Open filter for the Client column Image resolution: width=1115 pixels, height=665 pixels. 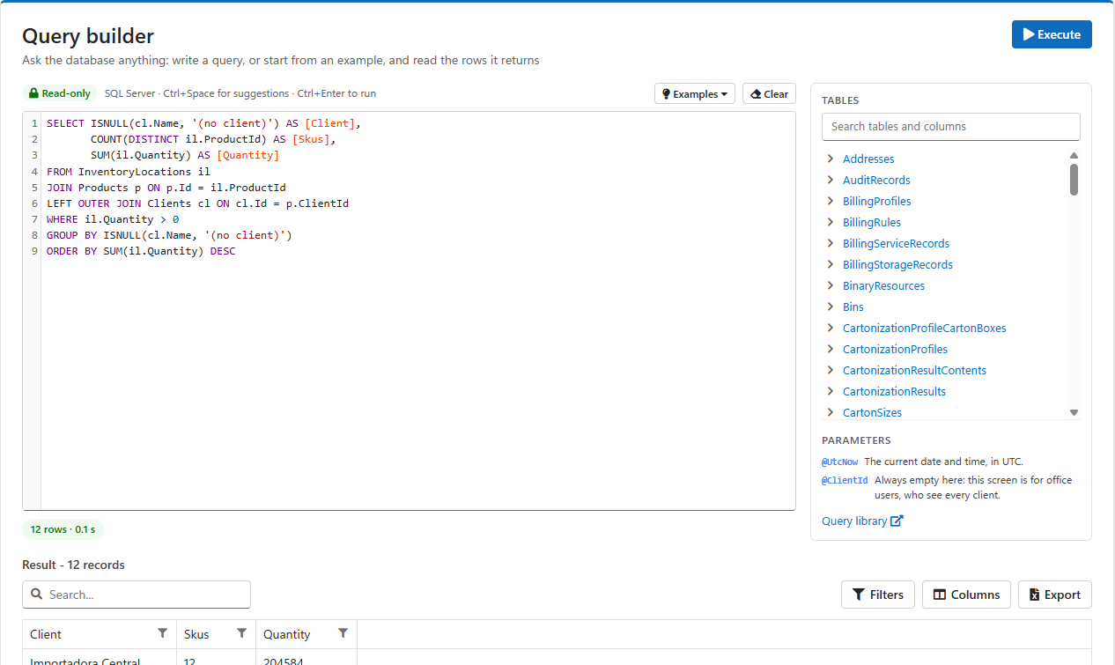click(162, 633)
